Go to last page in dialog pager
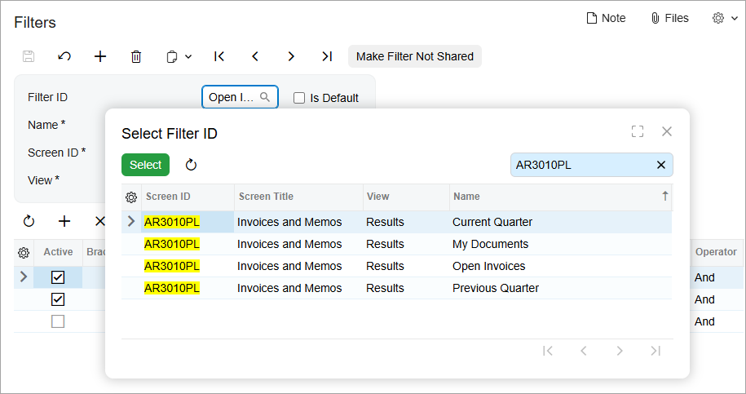Viewport: 746px width, 394px height. [x=656, y=351]
